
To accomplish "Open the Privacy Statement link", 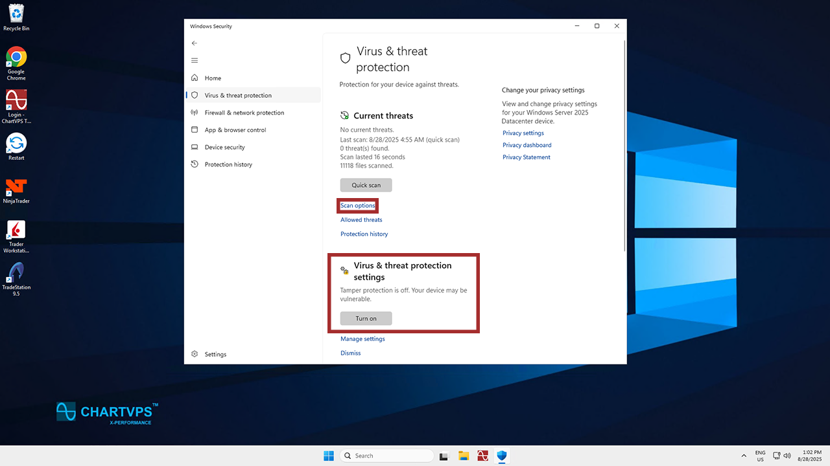I will (x=526, y=157).
